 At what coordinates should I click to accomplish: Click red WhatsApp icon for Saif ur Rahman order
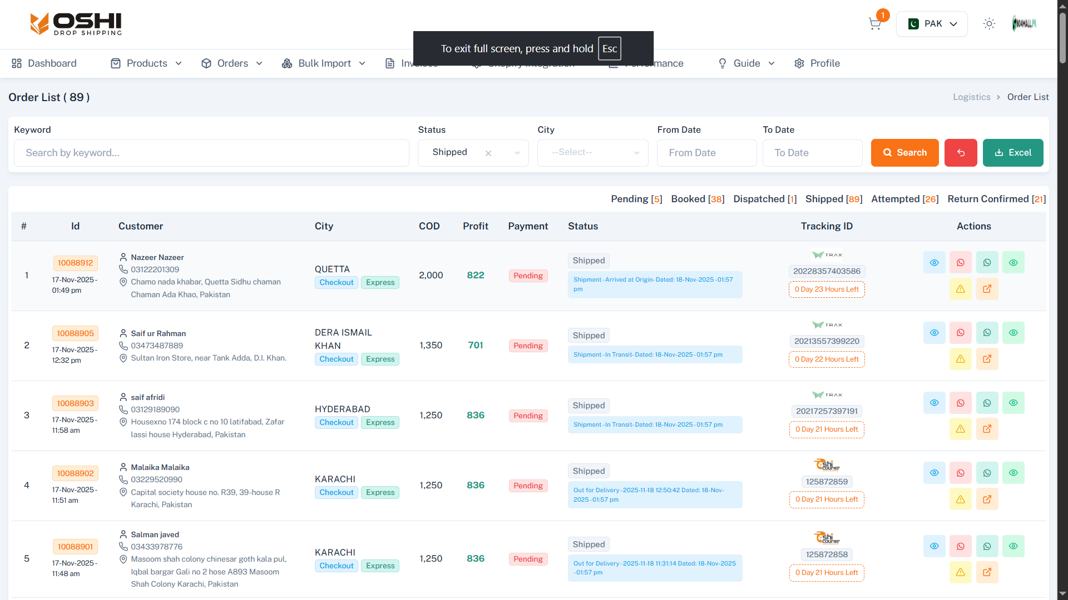tap(960, 333)
